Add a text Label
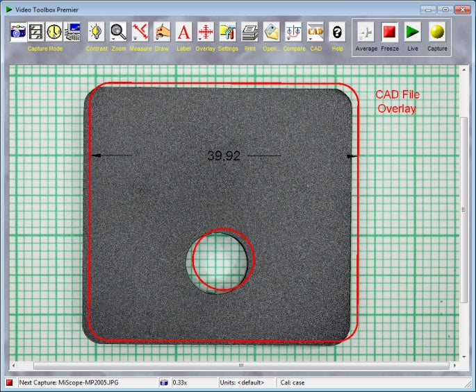Screen dimensions: 476x392 click(183, 32)
